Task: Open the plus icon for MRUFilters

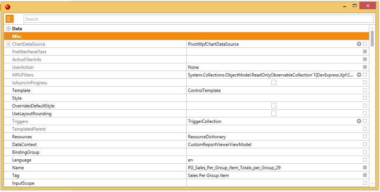Action: (x=359, y=75)
